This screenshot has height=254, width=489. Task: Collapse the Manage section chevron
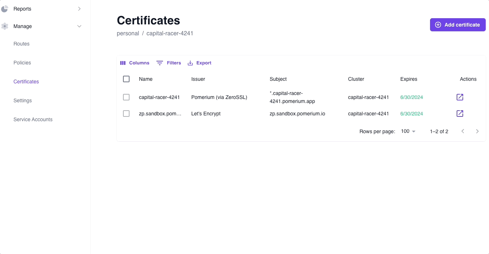[x=79, y=26]
